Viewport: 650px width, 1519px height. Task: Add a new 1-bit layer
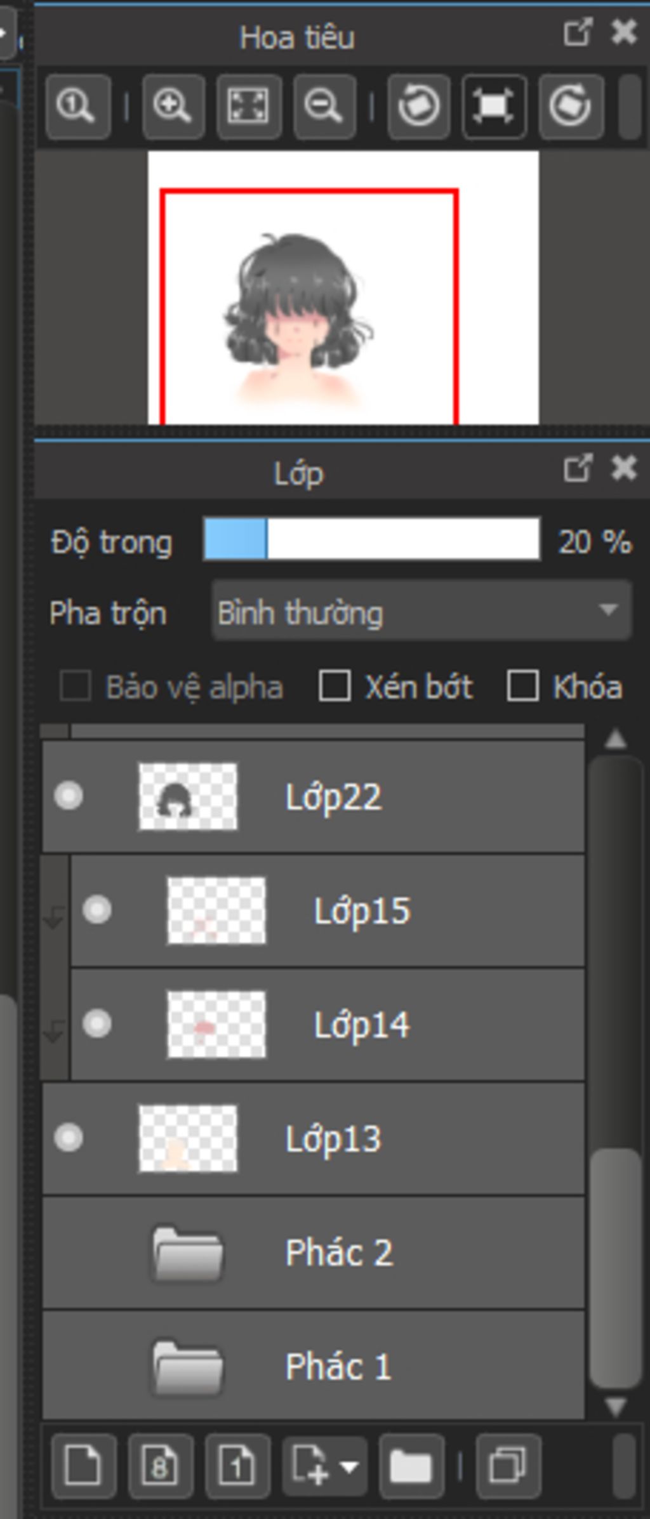point(237,1465)
